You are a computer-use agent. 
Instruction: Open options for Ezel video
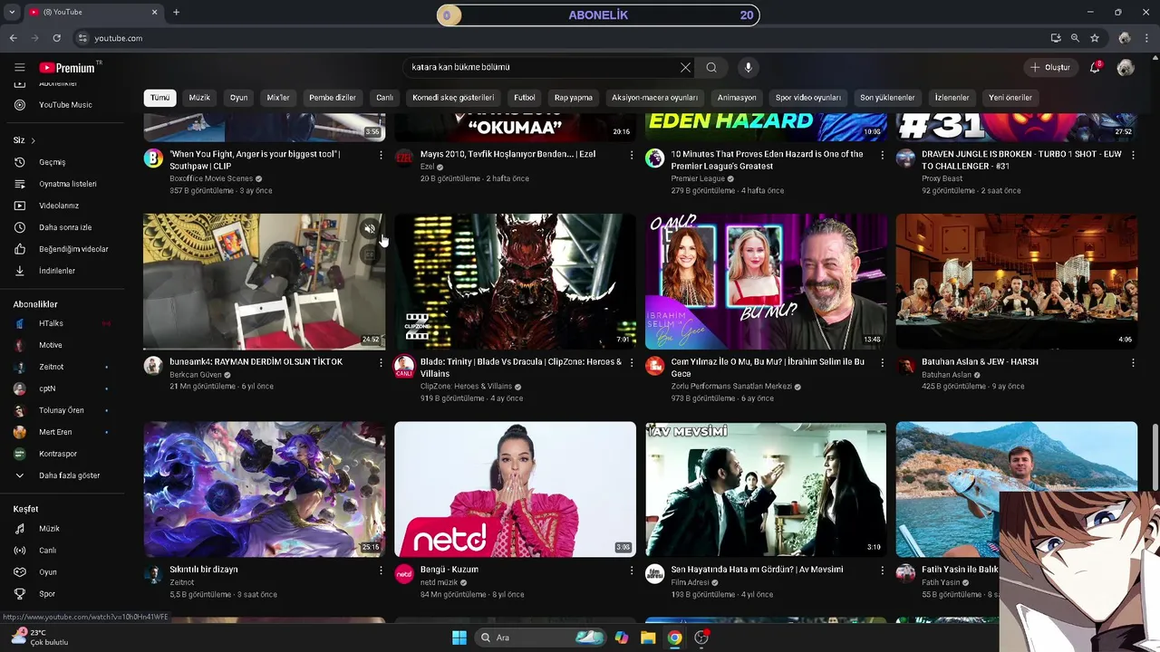click(632, 155)
